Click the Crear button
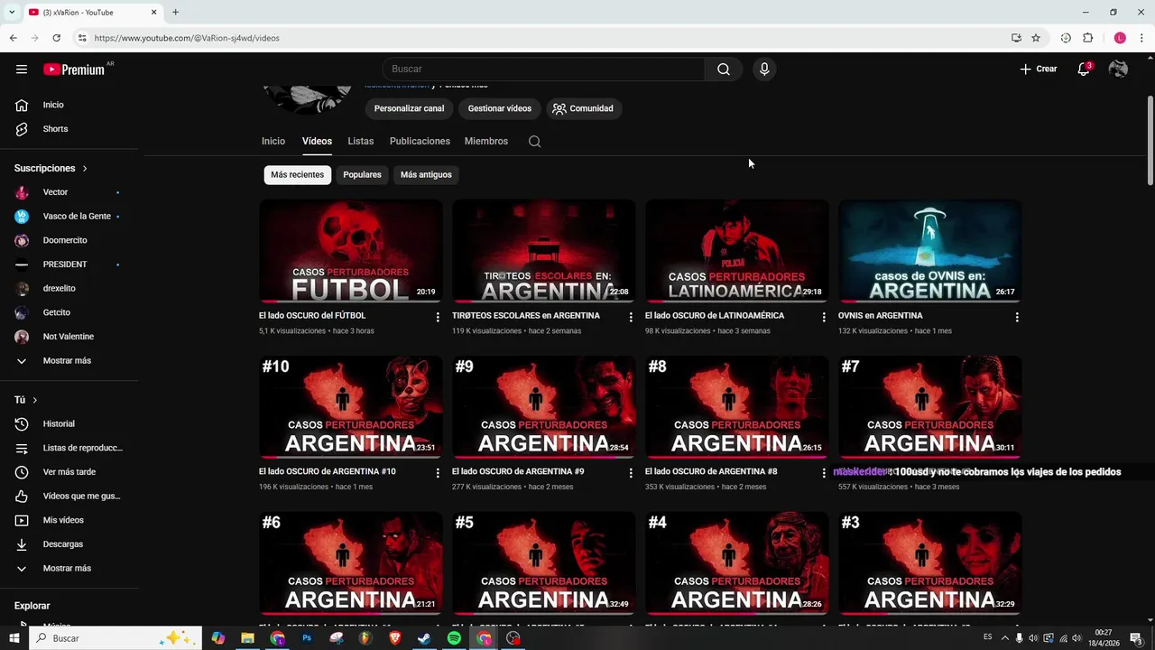 coord(1039,70)
